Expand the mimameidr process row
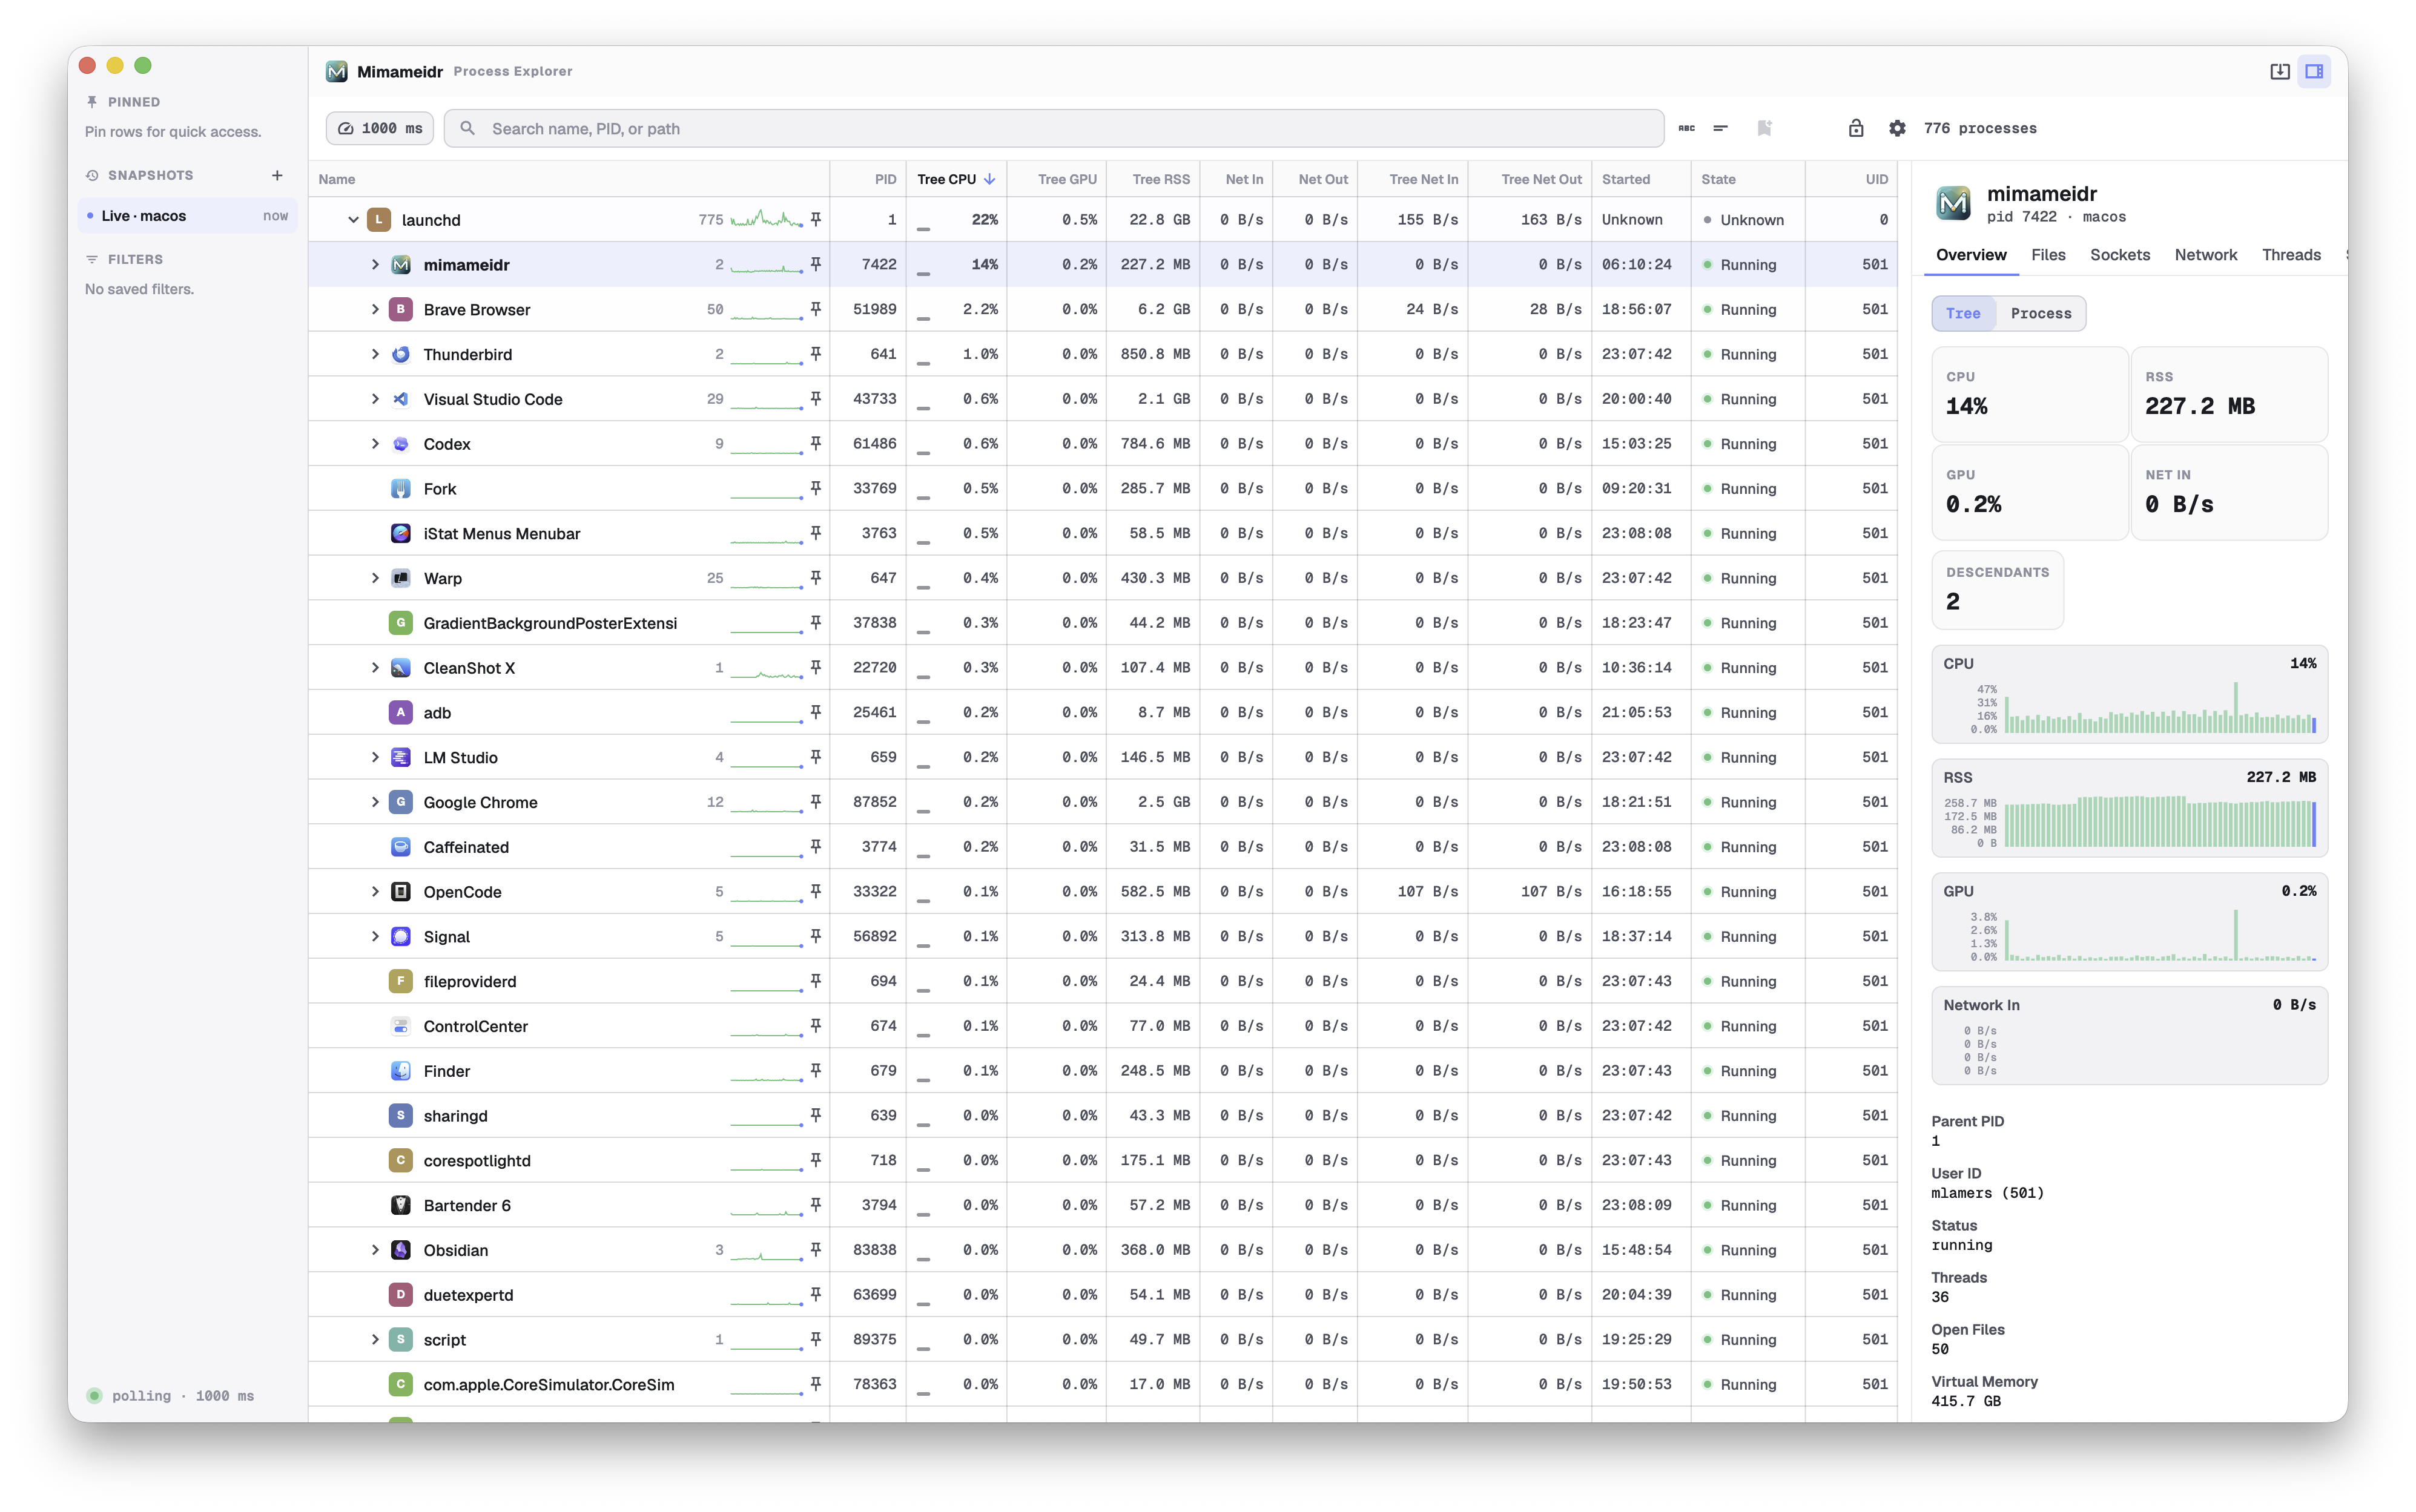The image size is (2416, 1512). tap(375, 265)
